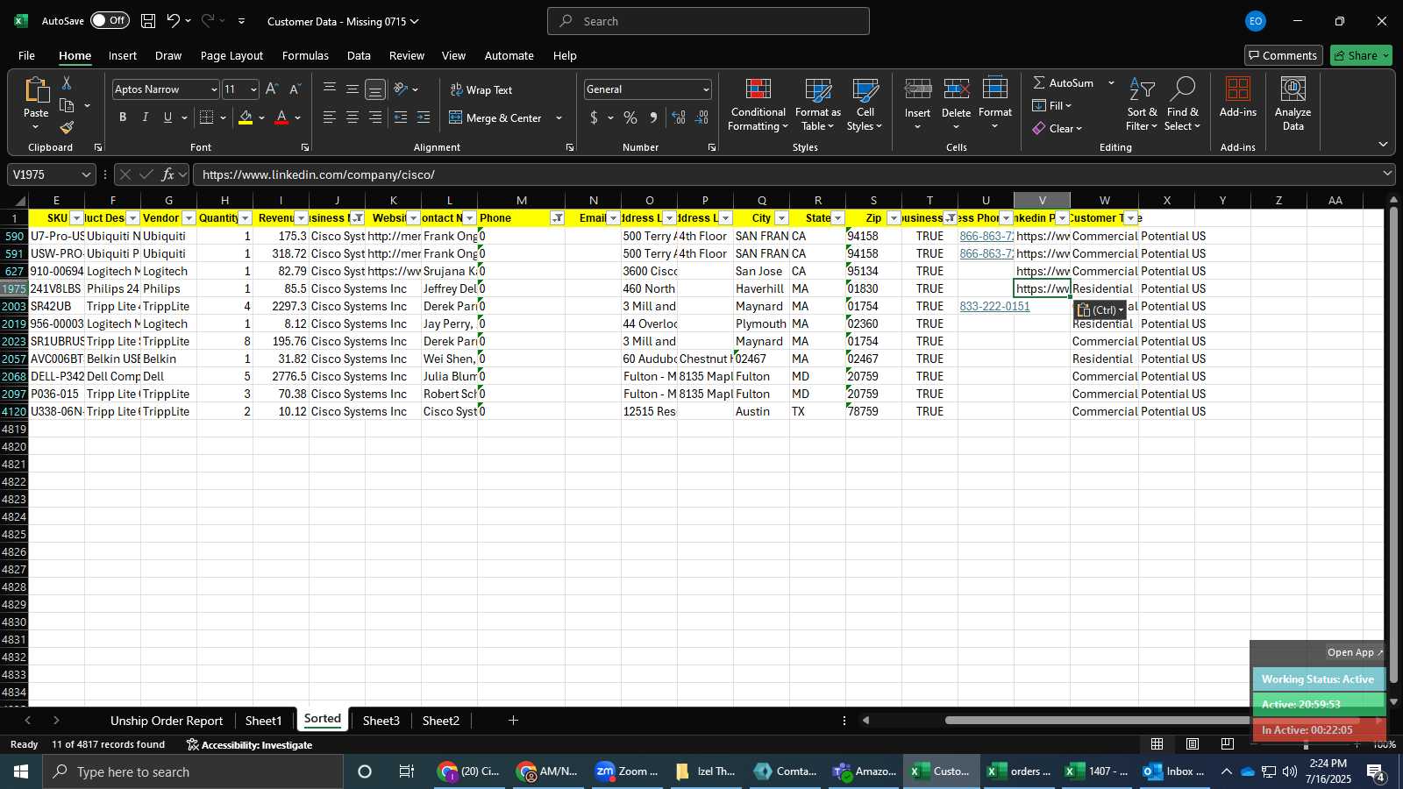Open the Format cells menu
The image size is (1403, 789).
click(x=994, y=103)
